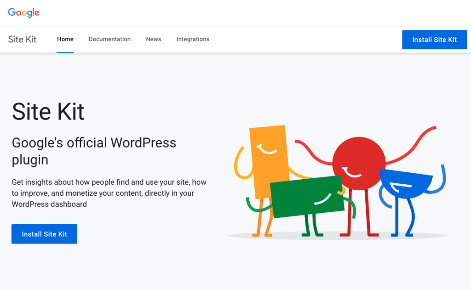Click Install Site Kit button below description

point(45,234)
